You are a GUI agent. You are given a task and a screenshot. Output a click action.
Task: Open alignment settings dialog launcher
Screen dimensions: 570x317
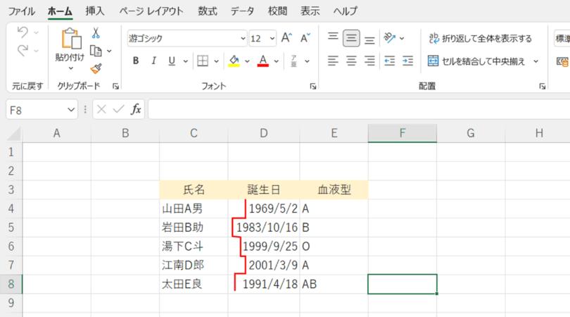pyautogui.click(x=543, y=86)
